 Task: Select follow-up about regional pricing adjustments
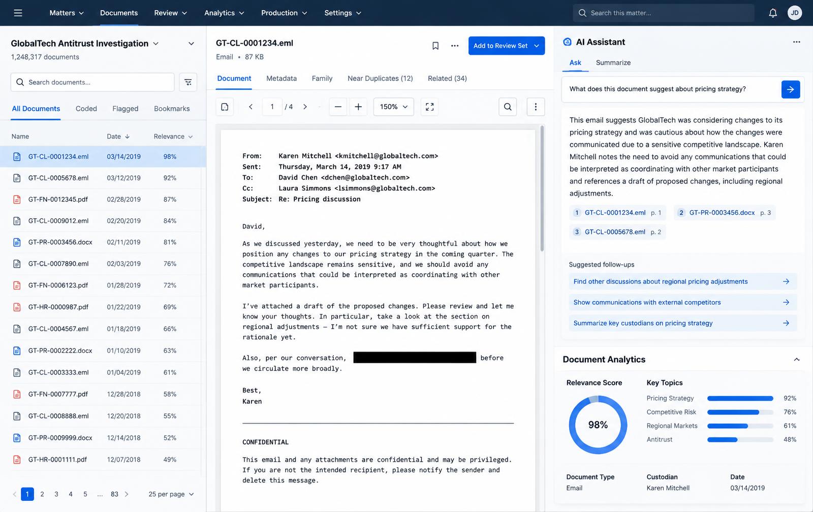[x=682, y=281]
